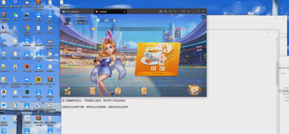This screenshot has height=134, width=289.
Task: Open the SRSniffer desktop icon
Action: click(27, 94)
